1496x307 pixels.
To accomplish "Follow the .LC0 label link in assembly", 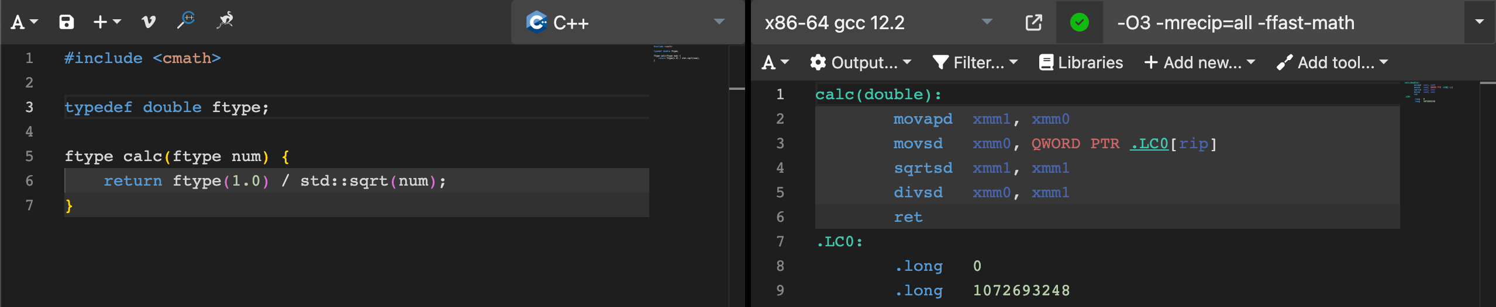I will click(x=1149, y=144).
